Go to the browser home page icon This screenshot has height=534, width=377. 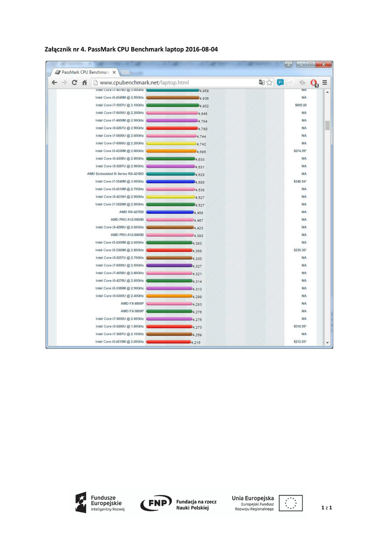(84, 82)
